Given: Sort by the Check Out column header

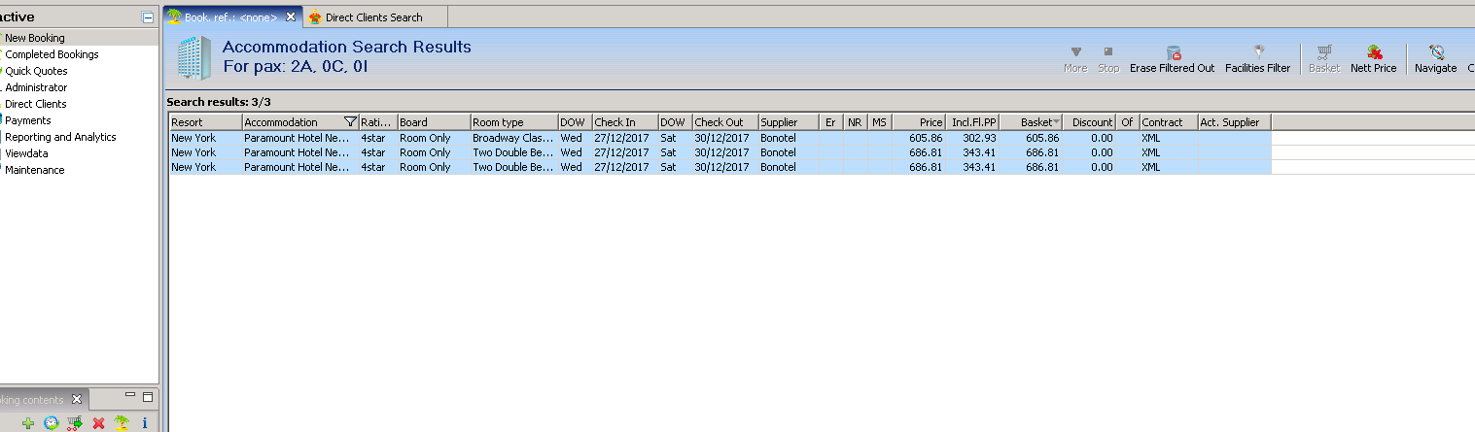Looking at the screenshot, I should coord(724,122).
